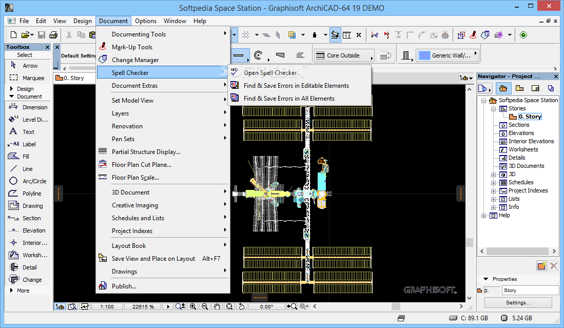
Task: Click the Fit in Window icon
Action: point(229,306)
